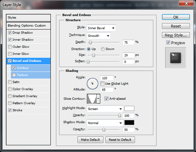The height and width of the screenshot is (152, 196).
Task: Click the Depth slider handle
Action: (x=90, y=42)
